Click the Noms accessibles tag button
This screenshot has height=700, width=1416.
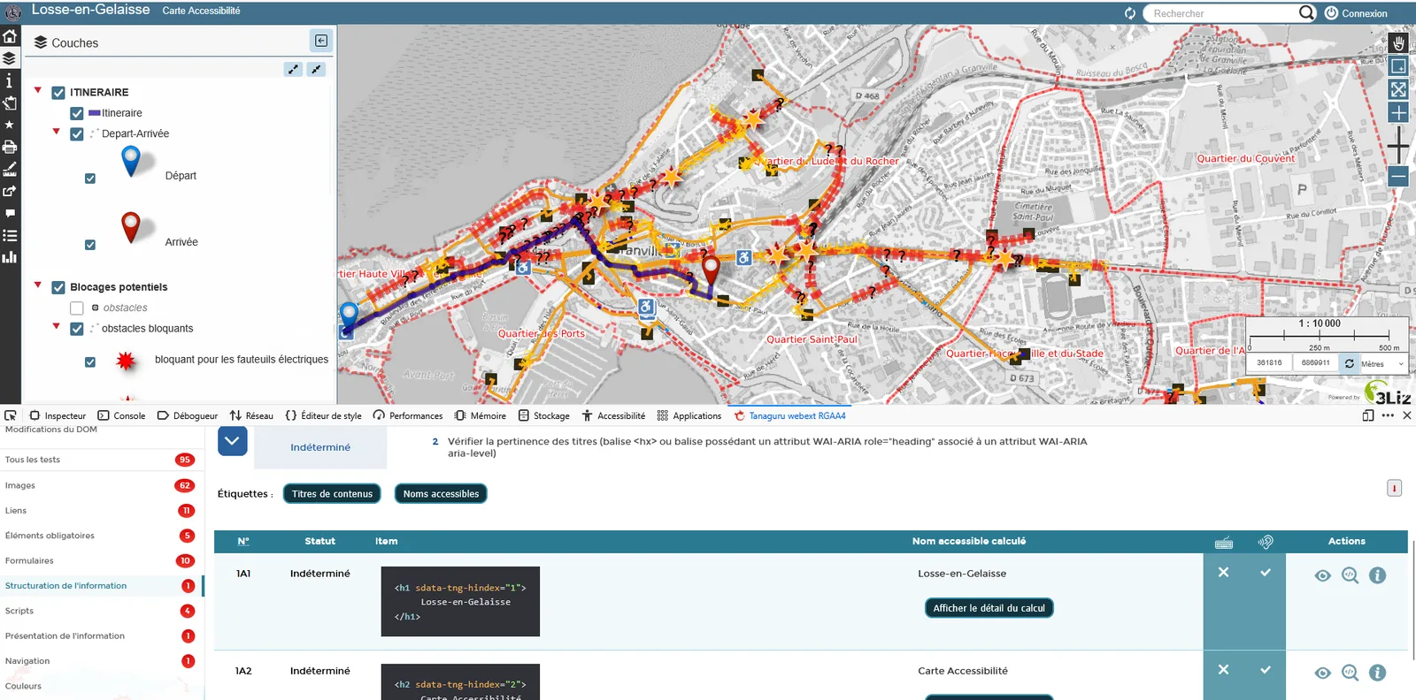tap(441, 494)
